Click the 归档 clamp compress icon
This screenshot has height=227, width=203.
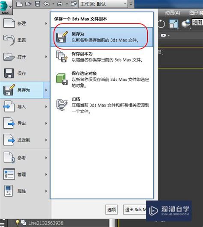pyautogui.click(x=62, y=105)
